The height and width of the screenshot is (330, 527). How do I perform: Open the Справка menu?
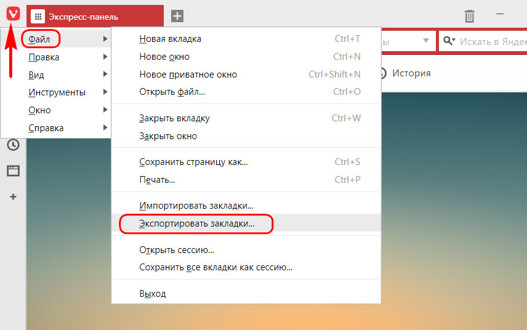(x=56, y=127)
